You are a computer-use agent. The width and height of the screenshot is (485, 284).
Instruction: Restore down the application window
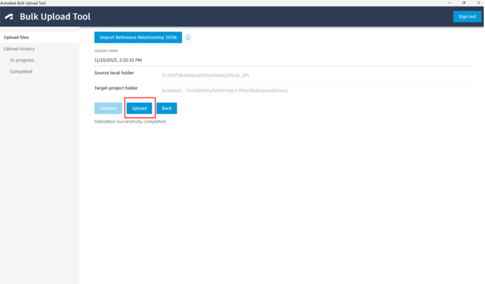pos(464,3)
